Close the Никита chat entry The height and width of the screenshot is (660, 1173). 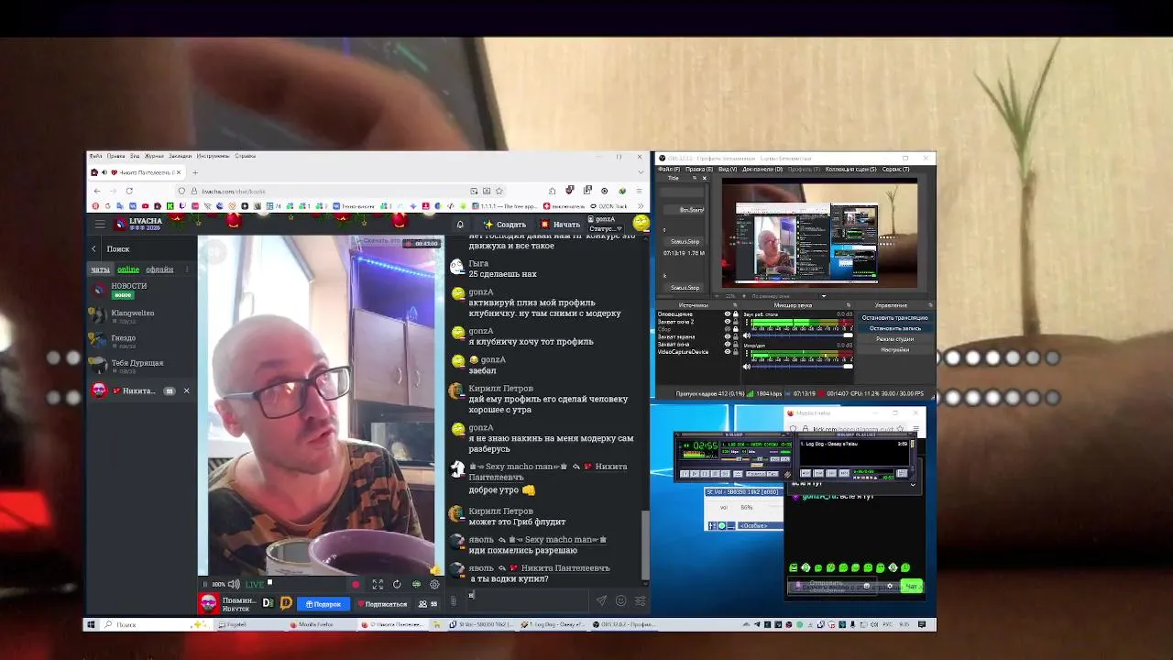[x=186, y=391]
